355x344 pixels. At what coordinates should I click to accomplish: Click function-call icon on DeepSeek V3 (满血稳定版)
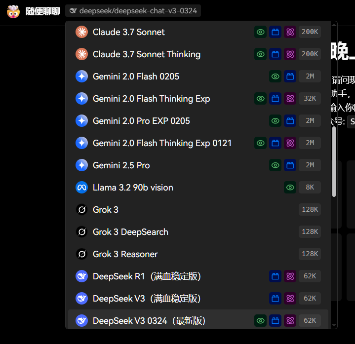click(x=276, y=298)
